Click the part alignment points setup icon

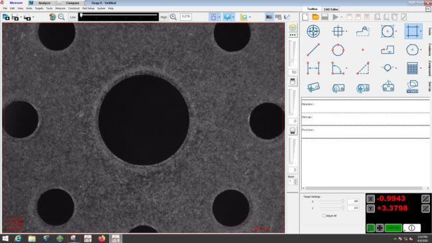[387, 86]
